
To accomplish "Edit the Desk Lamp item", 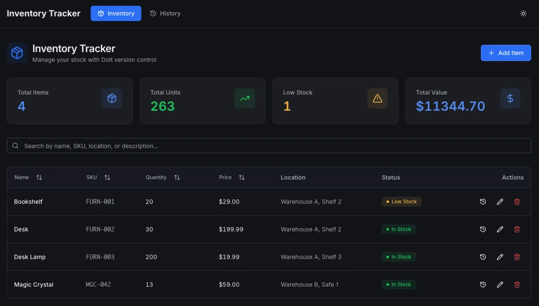I will (500, 257).
